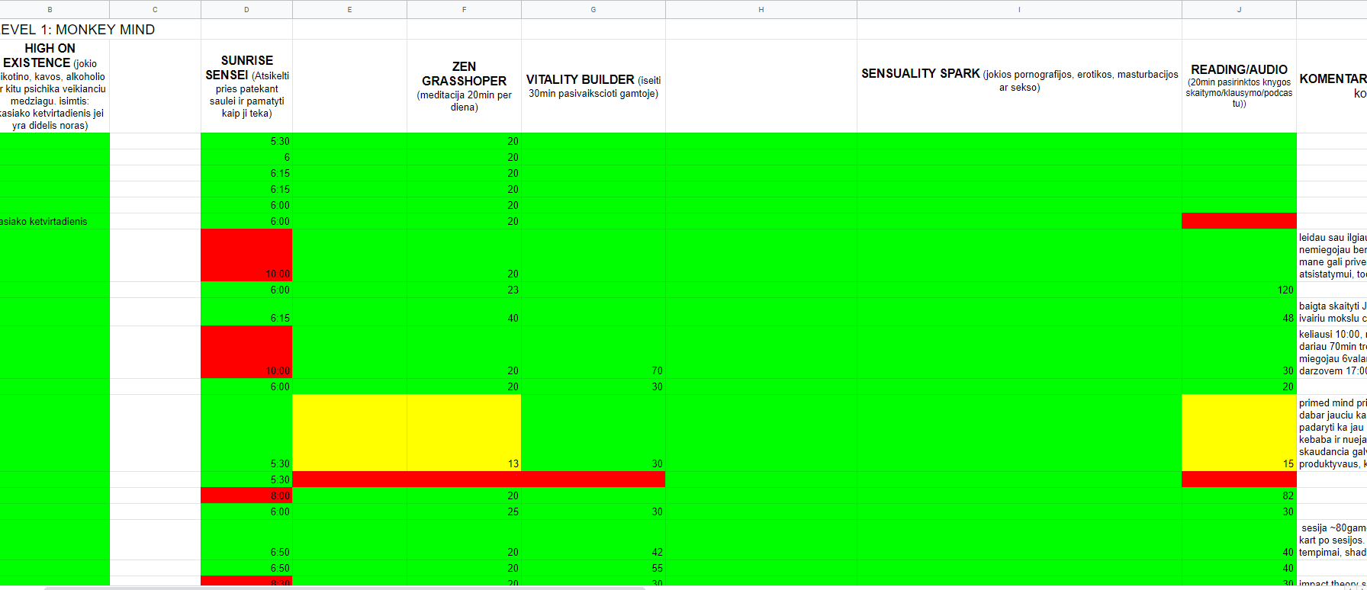This screenshot has height=590, width=1367.
Task: Select column B header
Action: (50, 9)
